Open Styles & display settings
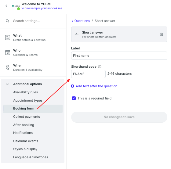Screen dimensions: 171x169 point(25,149)
